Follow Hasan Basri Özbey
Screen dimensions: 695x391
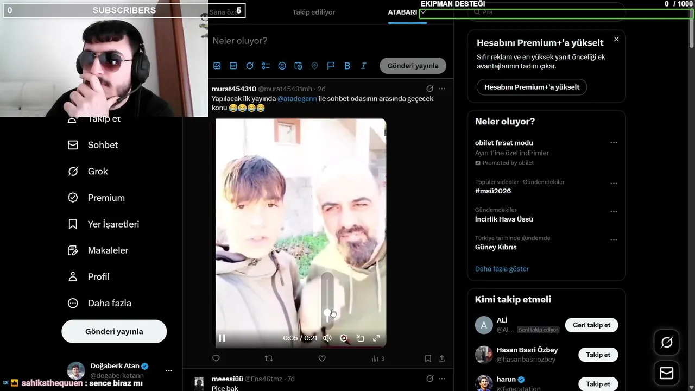point(598,355)
